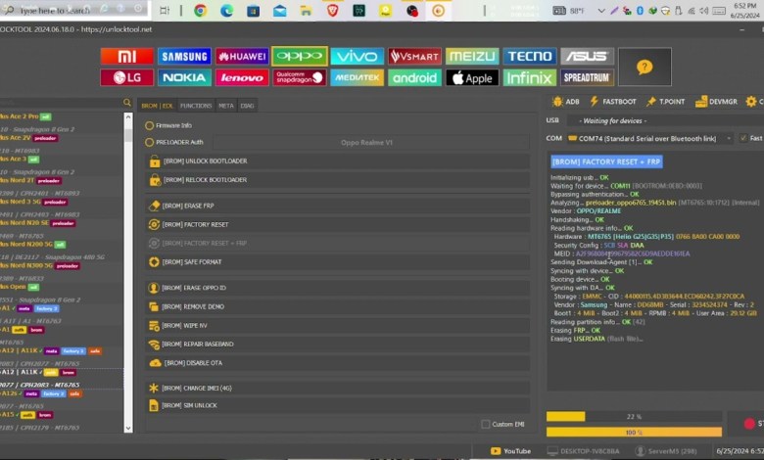The width and height of the screenshot is (764, 460).
Task: Select the OPPO brand logo
Action: pyautogui.click(x=299, y=57)
